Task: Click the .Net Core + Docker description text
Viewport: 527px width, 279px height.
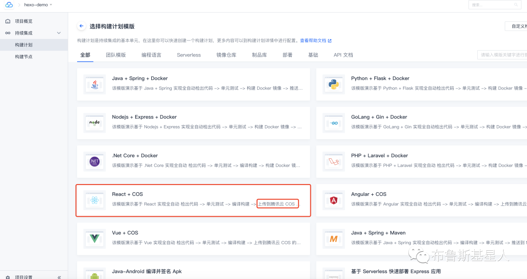Action: click(206, 166)
